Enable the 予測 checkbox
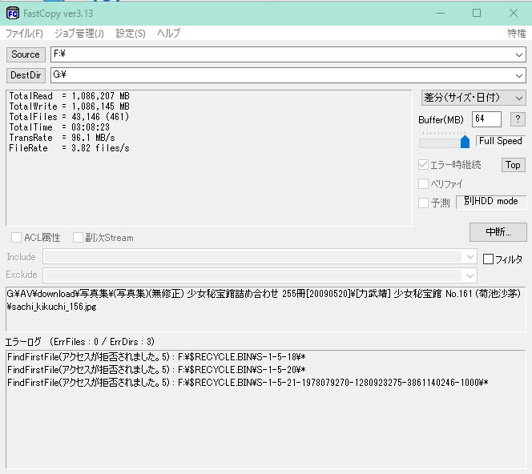This screenshot has height=474, width=532. [424, 203]
